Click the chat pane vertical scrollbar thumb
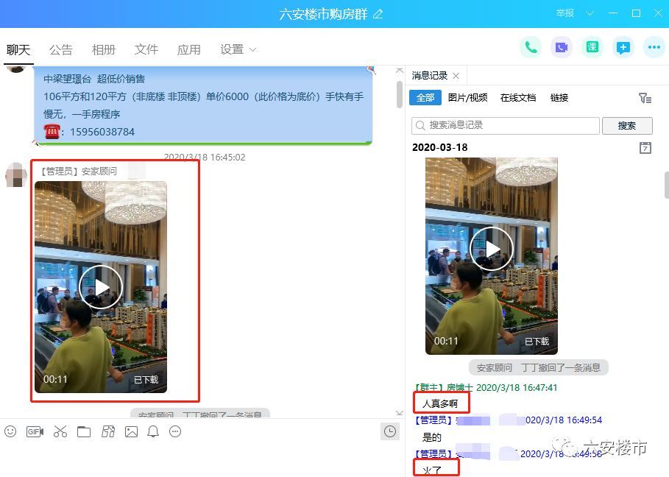 tap(400, 94)
